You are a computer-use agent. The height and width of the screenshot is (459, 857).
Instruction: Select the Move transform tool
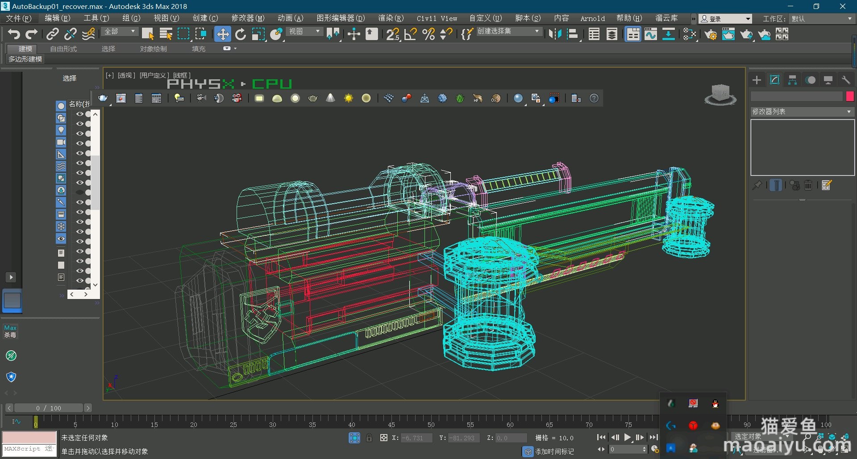(222, 34)
